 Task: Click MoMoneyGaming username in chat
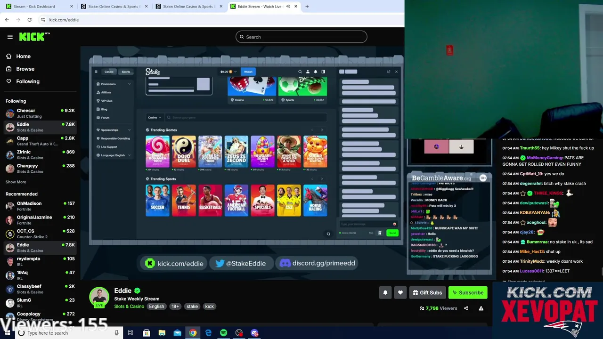pos(545,158)
